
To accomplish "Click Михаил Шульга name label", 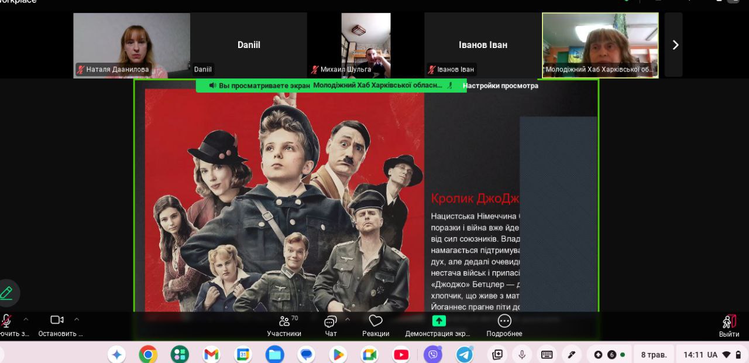I will pyautogui.click(x=345, y=69).
